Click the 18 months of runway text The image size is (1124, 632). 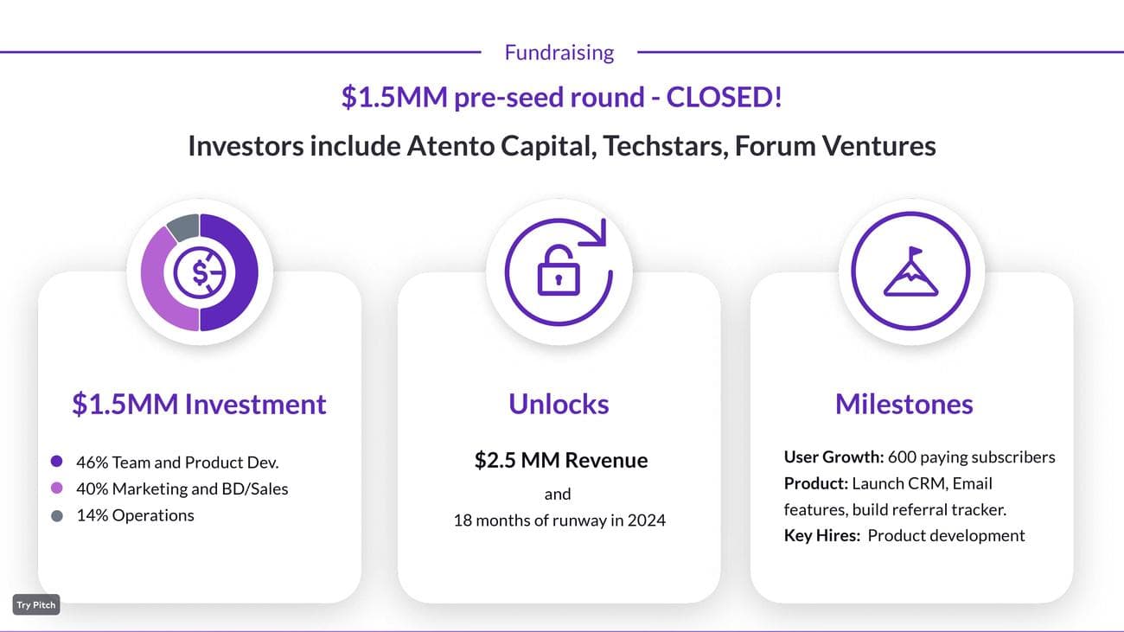pyautogui.click(x=559, y=520)
